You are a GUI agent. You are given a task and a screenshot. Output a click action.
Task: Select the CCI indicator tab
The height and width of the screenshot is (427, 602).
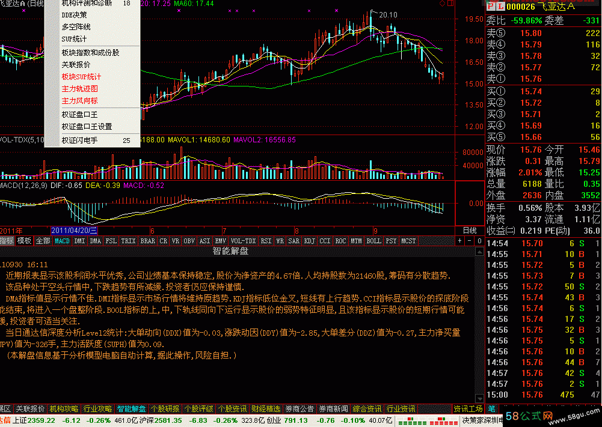pos(325,241)
